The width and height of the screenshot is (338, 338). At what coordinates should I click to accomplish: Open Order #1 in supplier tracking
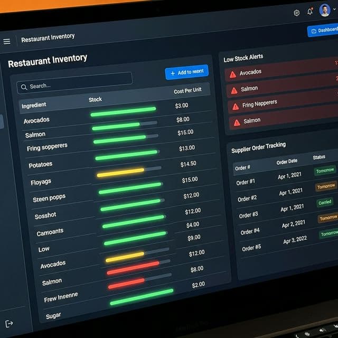[x=246, y=182]
